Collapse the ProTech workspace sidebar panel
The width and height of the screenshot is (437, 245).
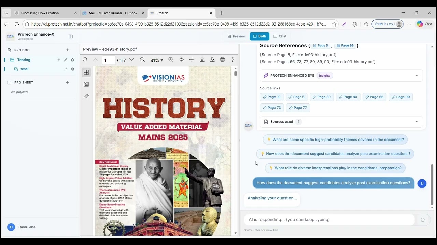click(71, 36)
